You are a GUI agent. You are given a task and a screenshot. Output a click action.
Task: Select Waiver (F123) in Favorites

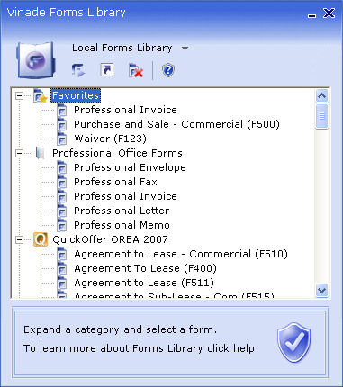[110, 139]
